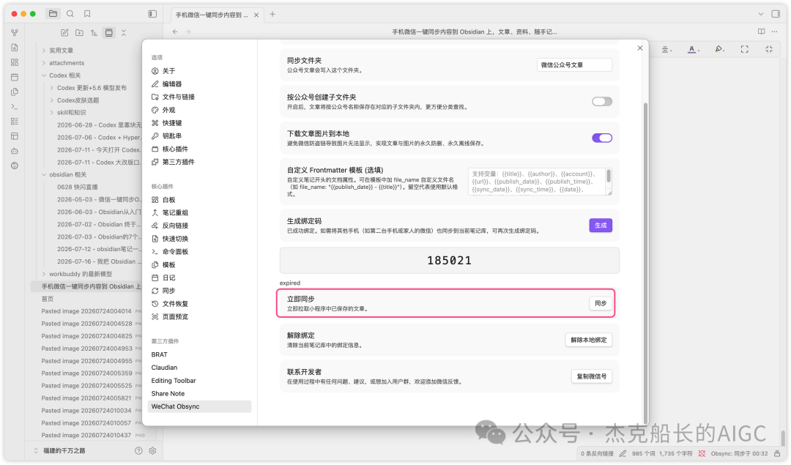Open text alignment icon in editing toolbar
The width and height of the screenshot is (791, 465).
[666, 49]
